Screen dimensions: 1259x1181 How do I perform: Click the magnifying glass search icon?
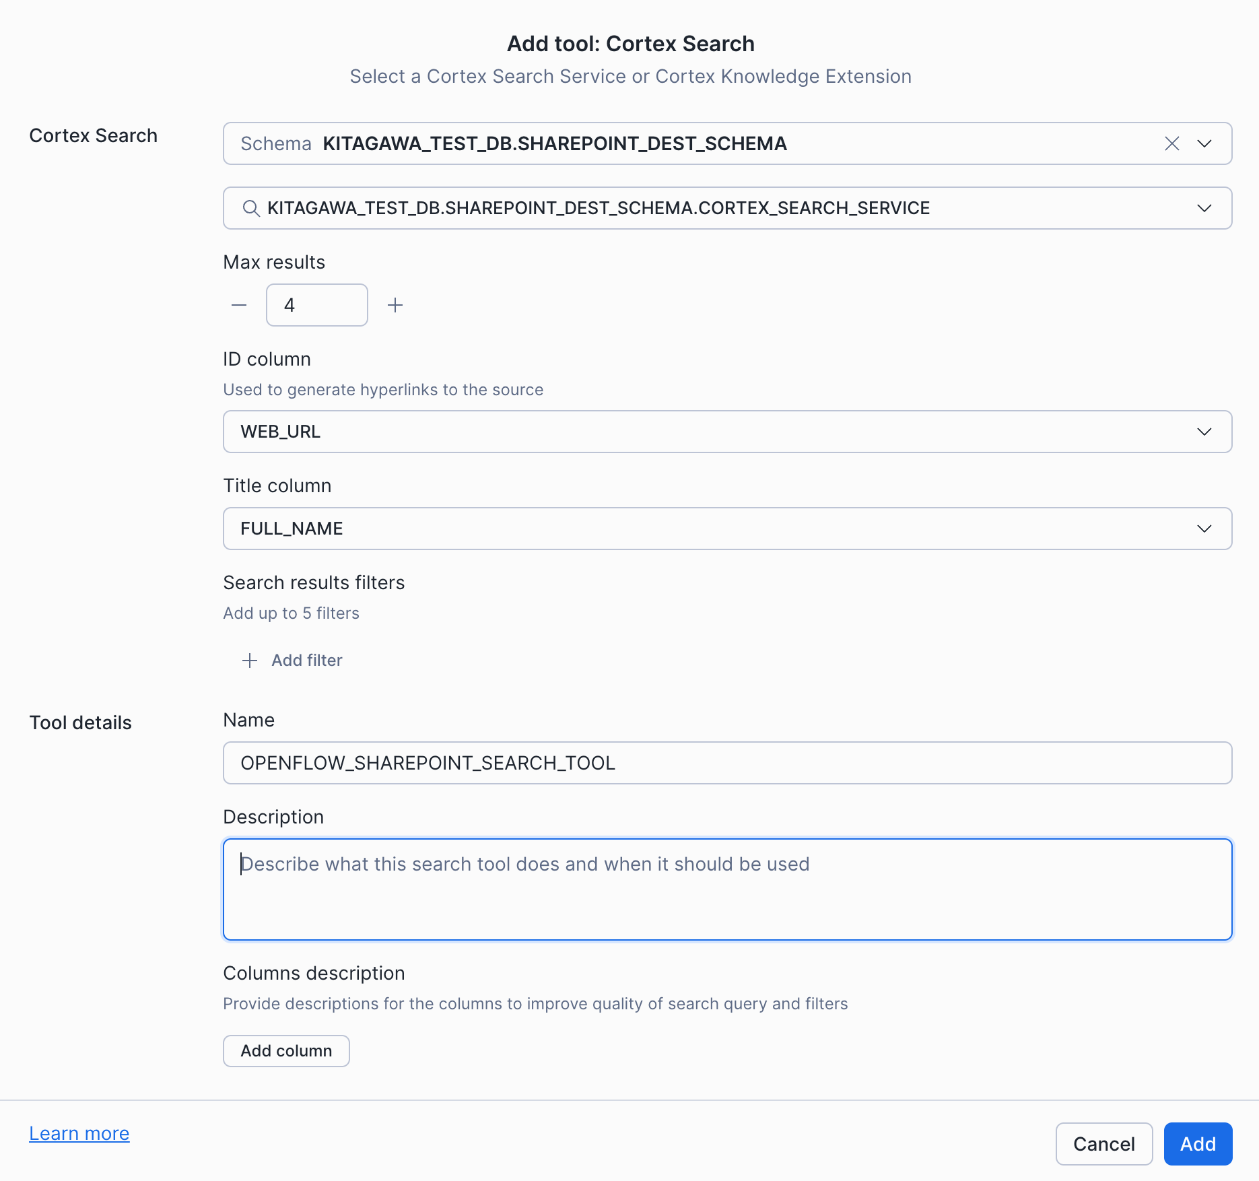pos(251,208)
